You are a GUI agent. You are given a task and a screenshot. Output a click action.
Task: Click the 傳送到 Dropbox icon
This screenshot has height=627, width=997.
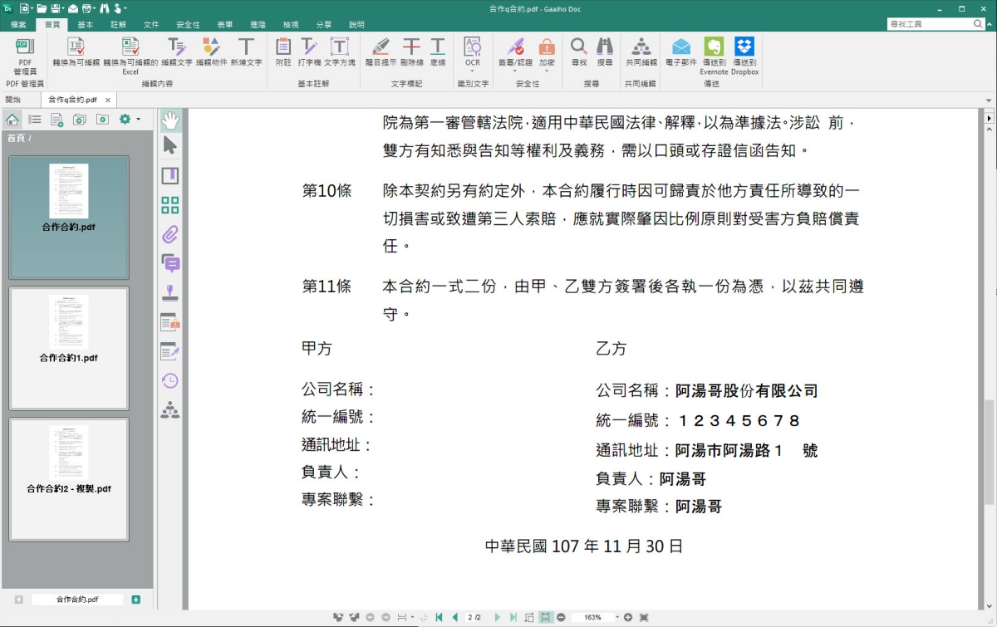pos(744,51)
